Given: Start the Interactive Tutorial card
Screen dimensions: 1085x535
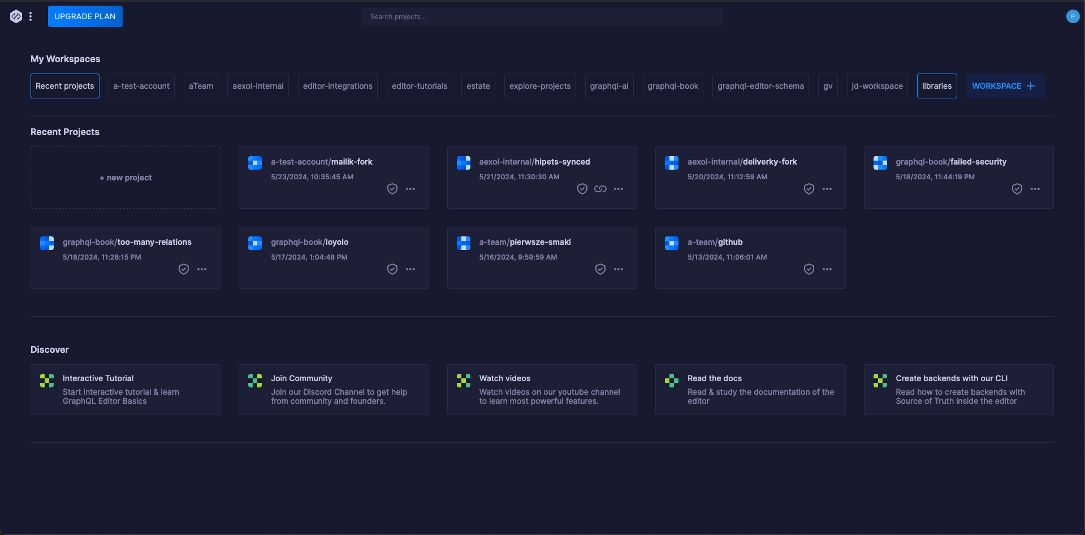Looking at the screenshot, I should [126, 390].
